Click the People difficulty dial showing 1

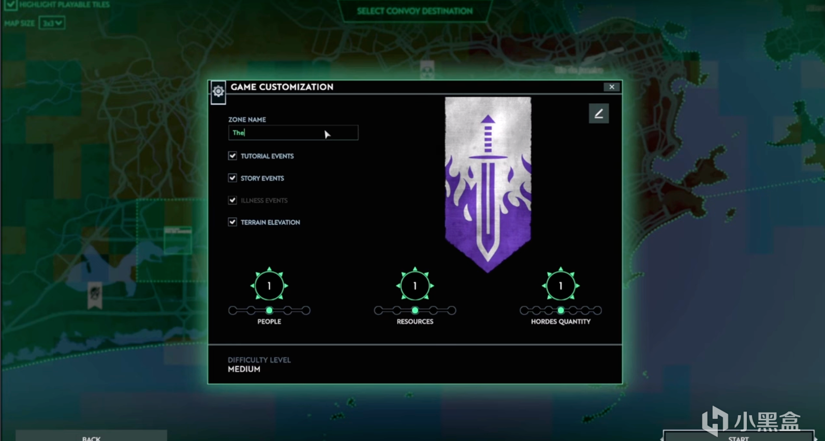pyautogui.click(x=269, y=285)
